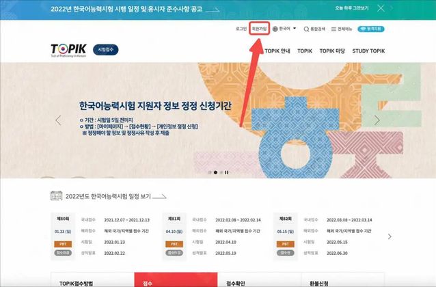The height and width of the screenshot is (287, 436).
Task: Click the 시험접수 exam registration button
Action: (x=106, y=50)
